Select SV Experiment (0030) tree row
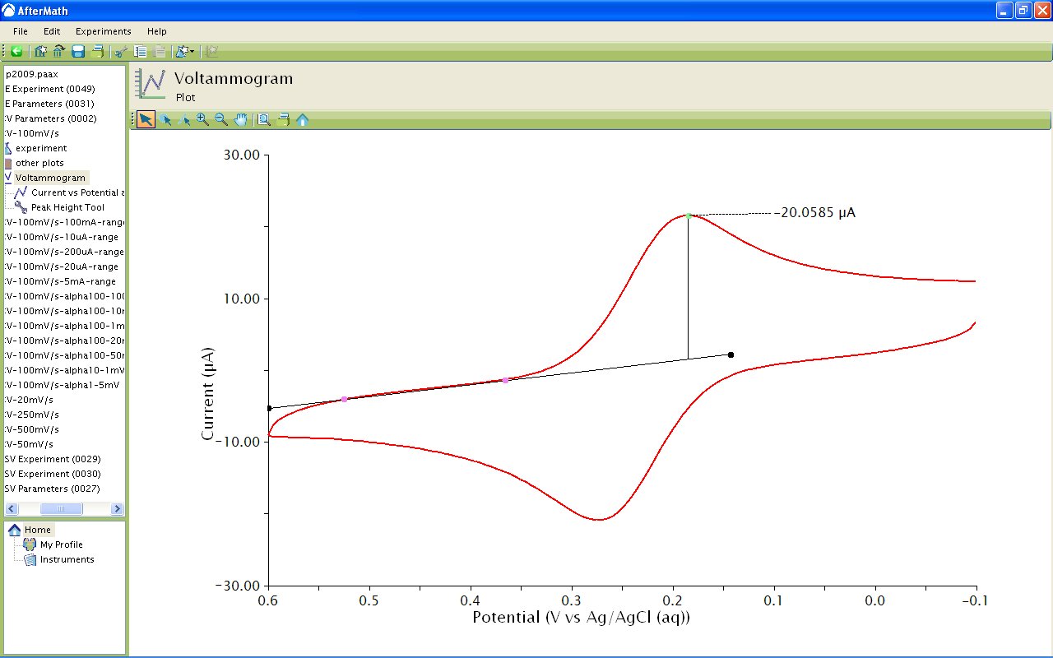 tap(53, 474)
